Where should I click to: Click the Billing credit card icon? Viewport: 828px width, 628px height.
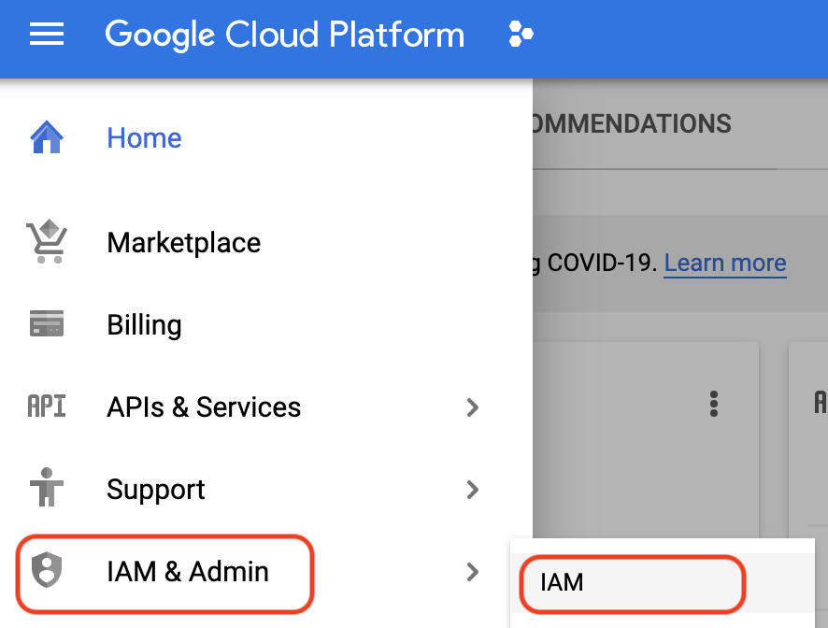(x=47, y=323)
